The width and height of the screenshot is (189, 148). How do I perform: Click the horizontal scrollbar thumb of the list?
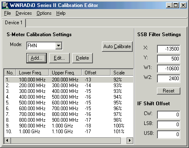tap(66, 141)
